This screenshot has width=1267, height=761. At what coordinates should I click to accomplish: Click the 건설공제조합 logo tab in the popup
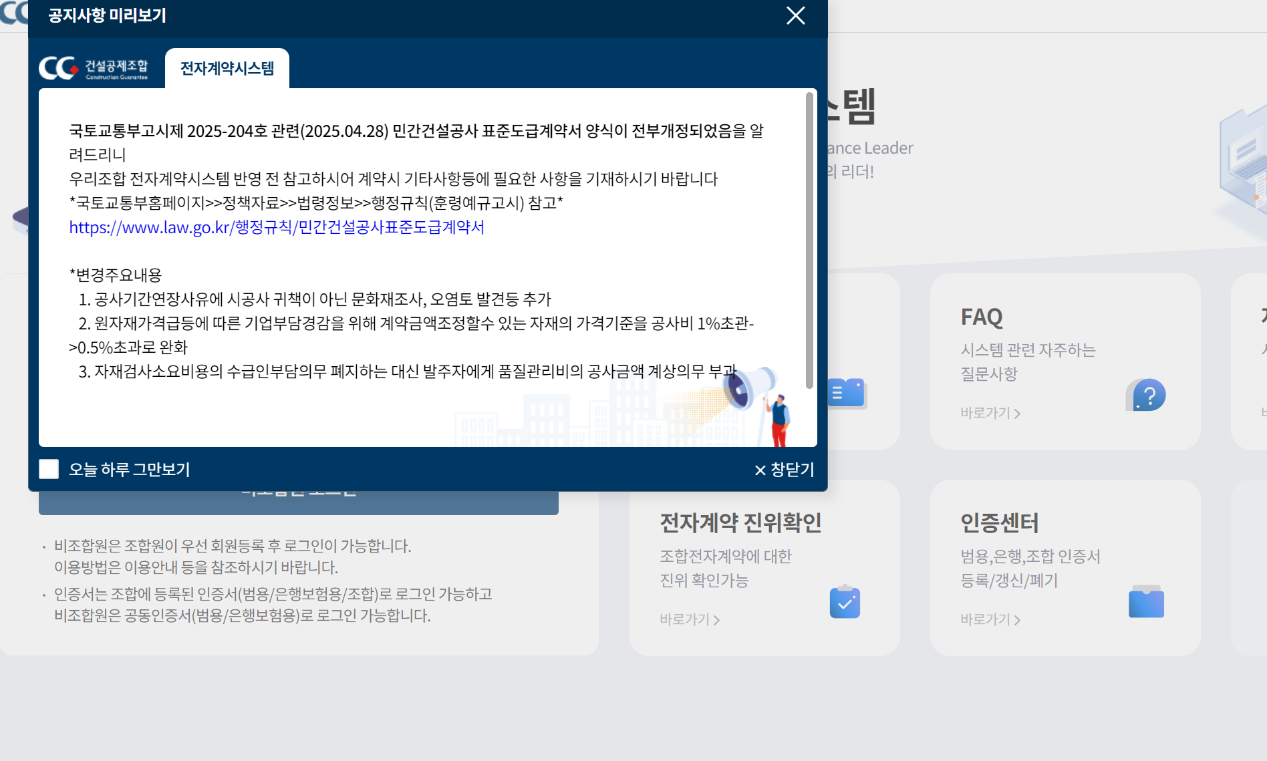click(x=94, y=68)
